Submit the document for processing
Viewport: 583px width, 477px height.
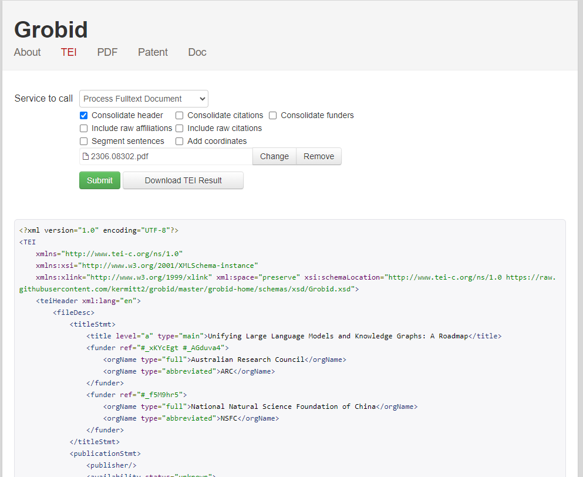click(100, 180)
